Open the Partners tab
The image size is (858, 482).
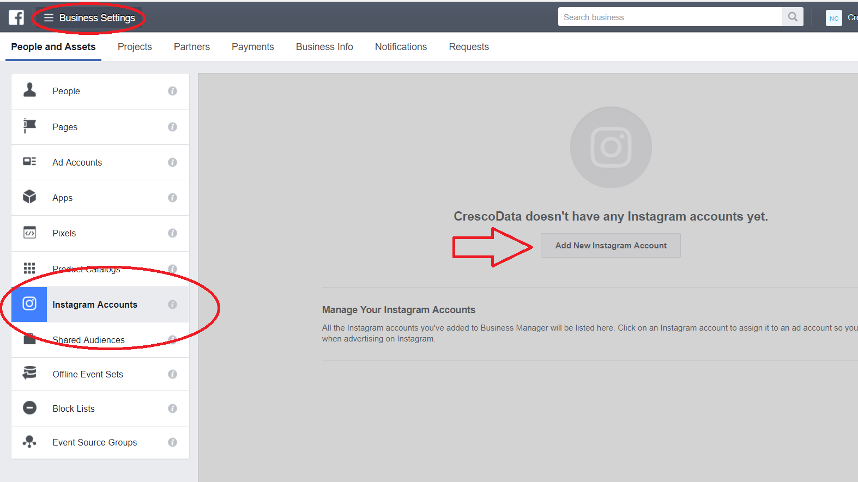(192, 47)
